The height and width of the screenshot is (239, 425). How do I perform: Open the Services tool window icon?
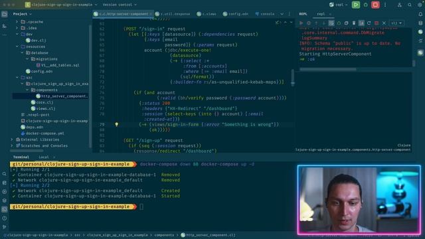point(5,192)
